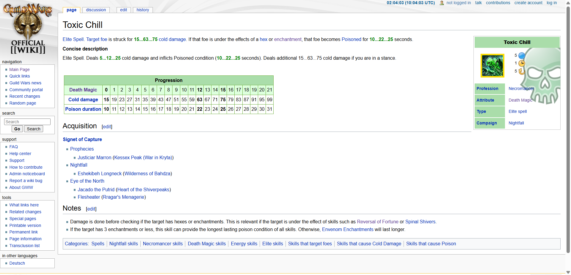Open the enchantment link in description

pos(288,39)
